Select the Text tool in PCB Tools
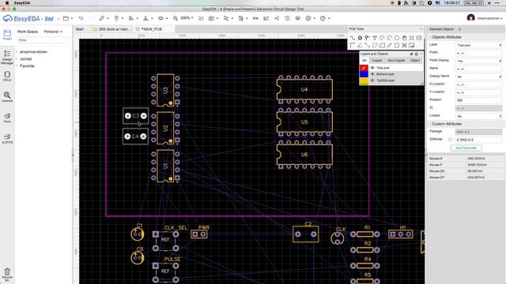Viewport: 506px width, 284px height. click(x=375, y=38)
